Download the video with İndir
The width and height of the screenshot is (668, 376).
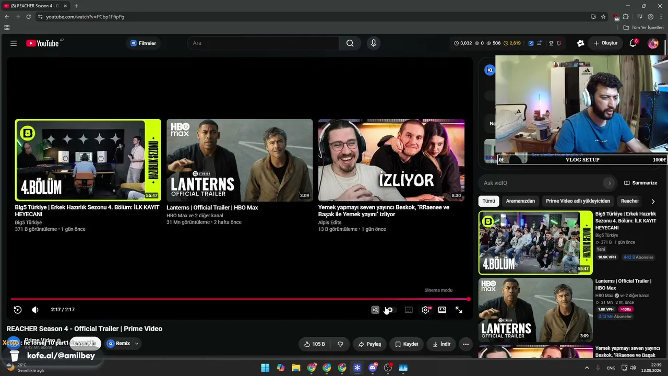(x=442, y=344)
